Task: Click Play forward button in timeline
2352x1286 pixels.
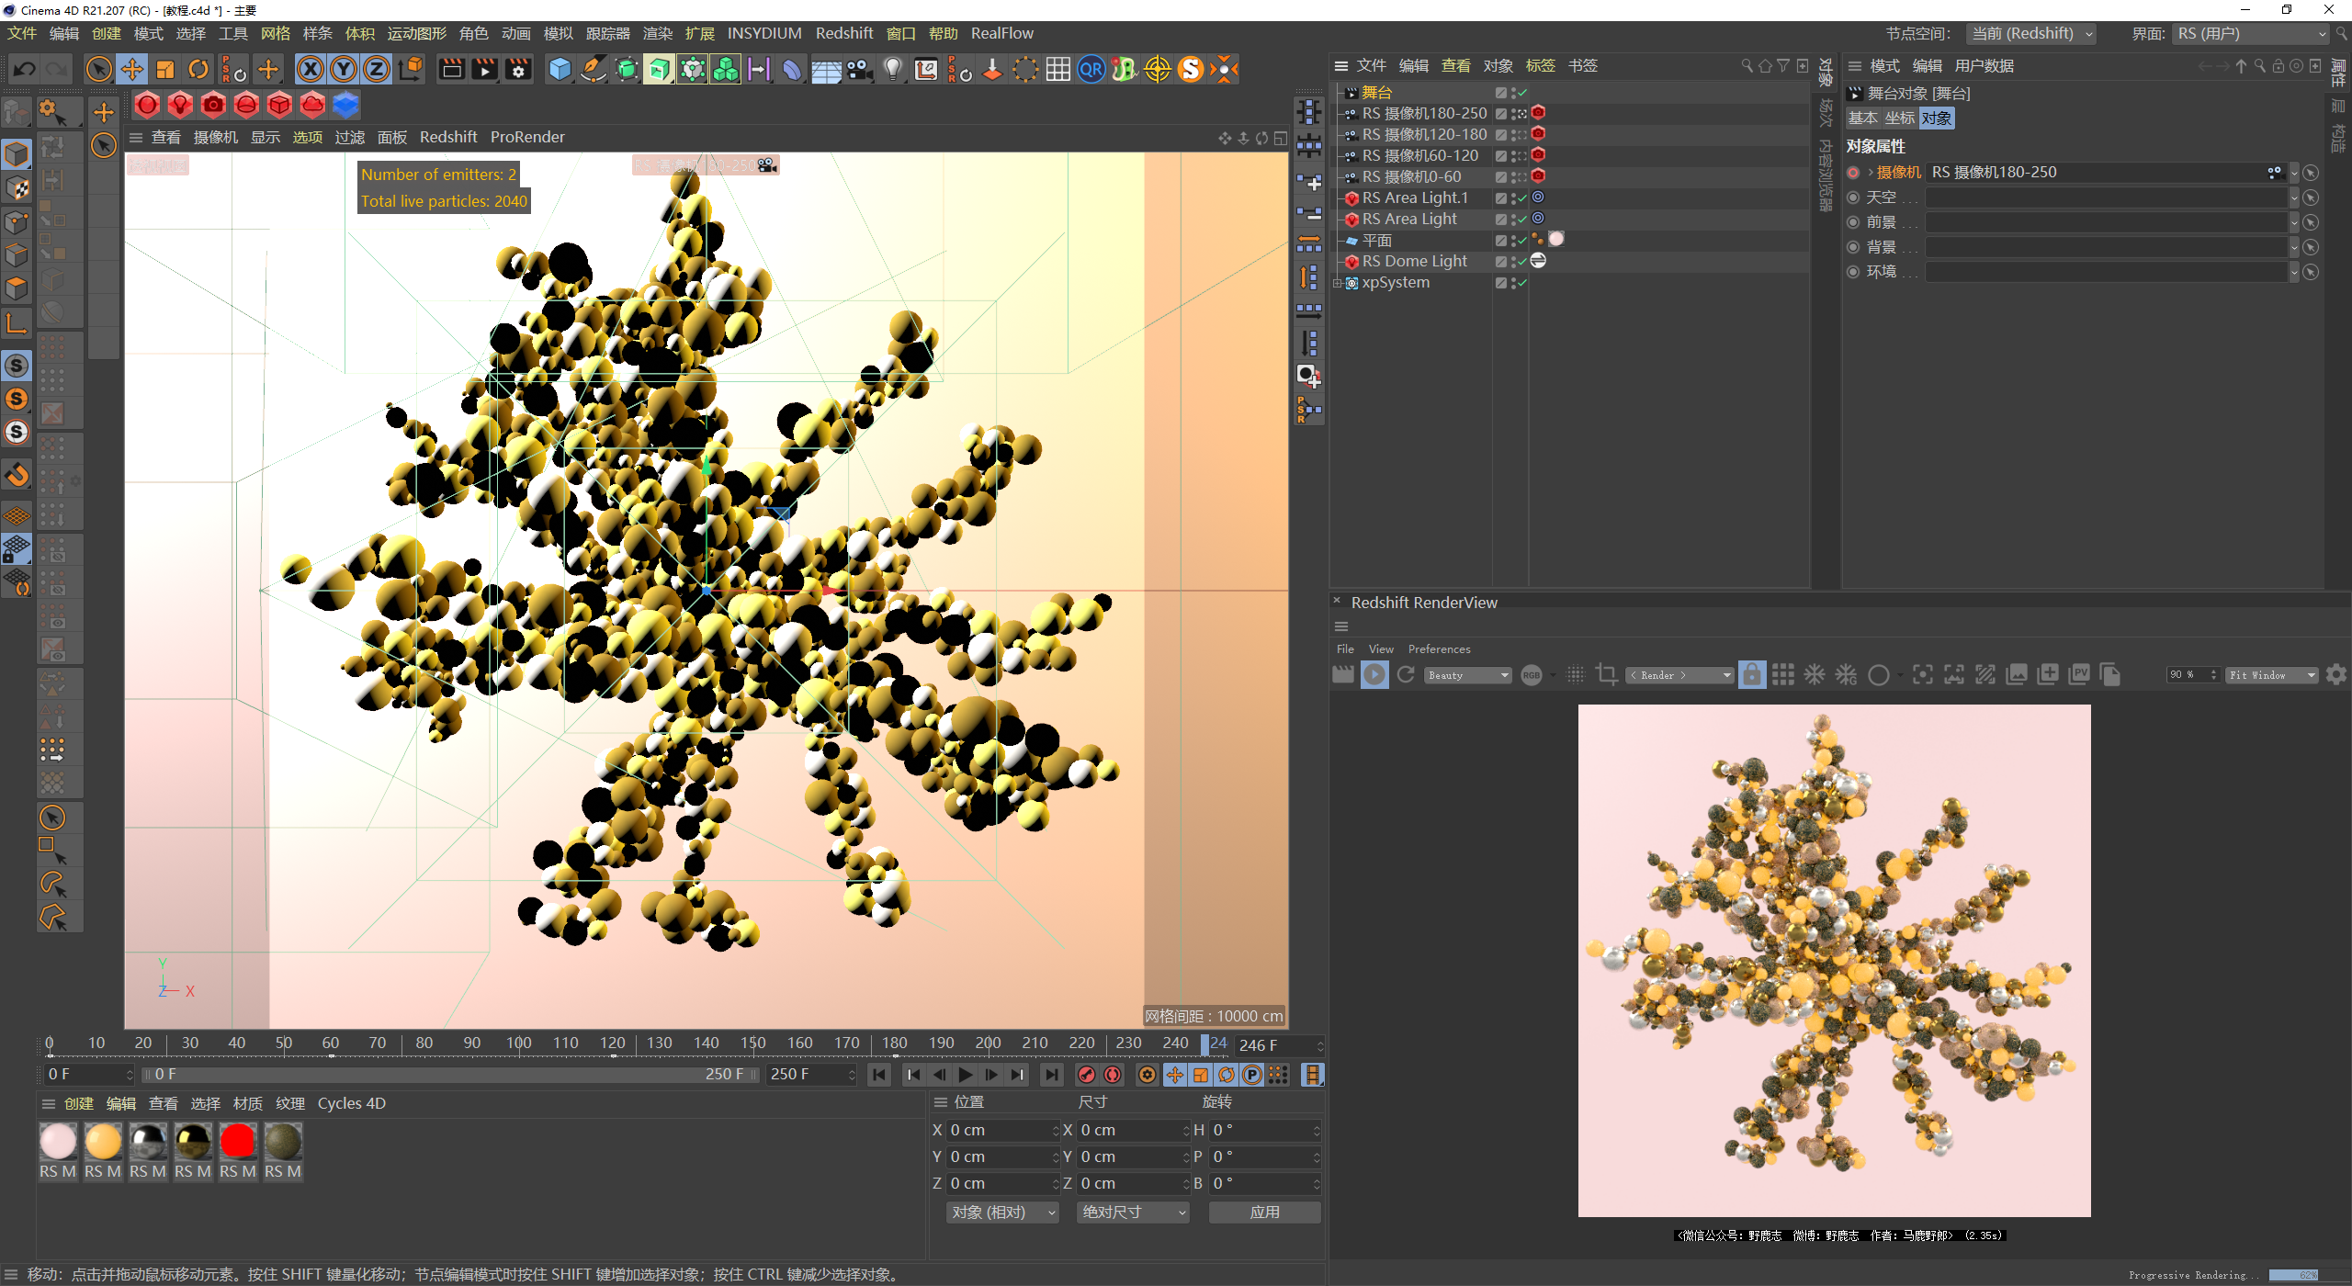Action: (x=966, y=1075)
